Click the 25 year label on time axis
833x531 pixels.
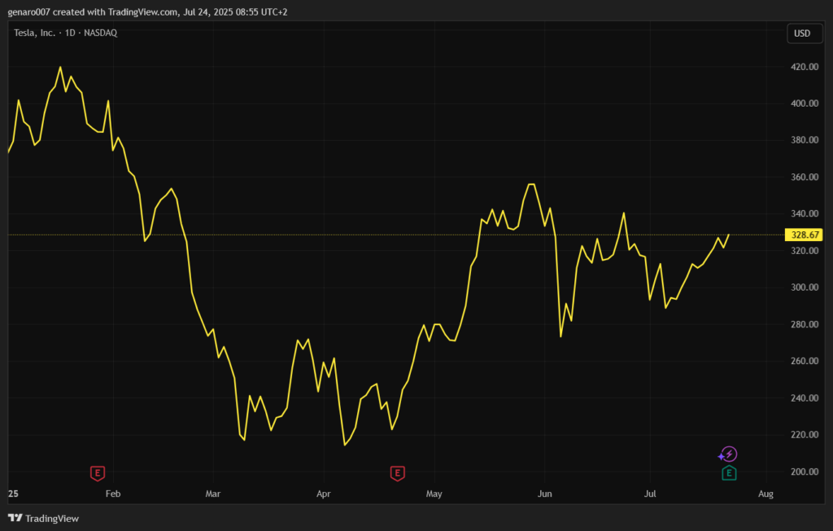pyautogui.click(x=13, y=494)
